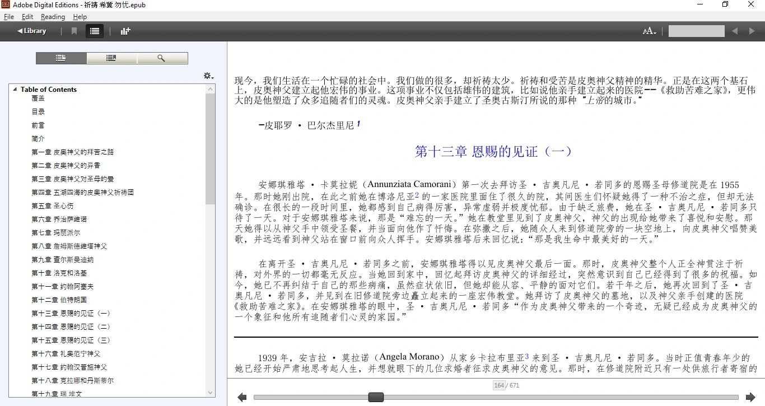
Task: Open chapter 第十二章 伯特朗国
Action: pos(59,300)
